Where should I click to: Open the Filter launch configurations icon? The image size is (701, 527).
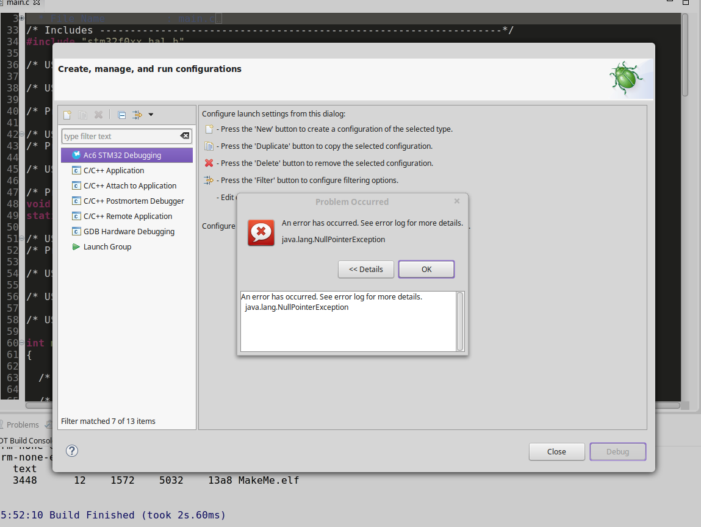click(x=137, y=115)
